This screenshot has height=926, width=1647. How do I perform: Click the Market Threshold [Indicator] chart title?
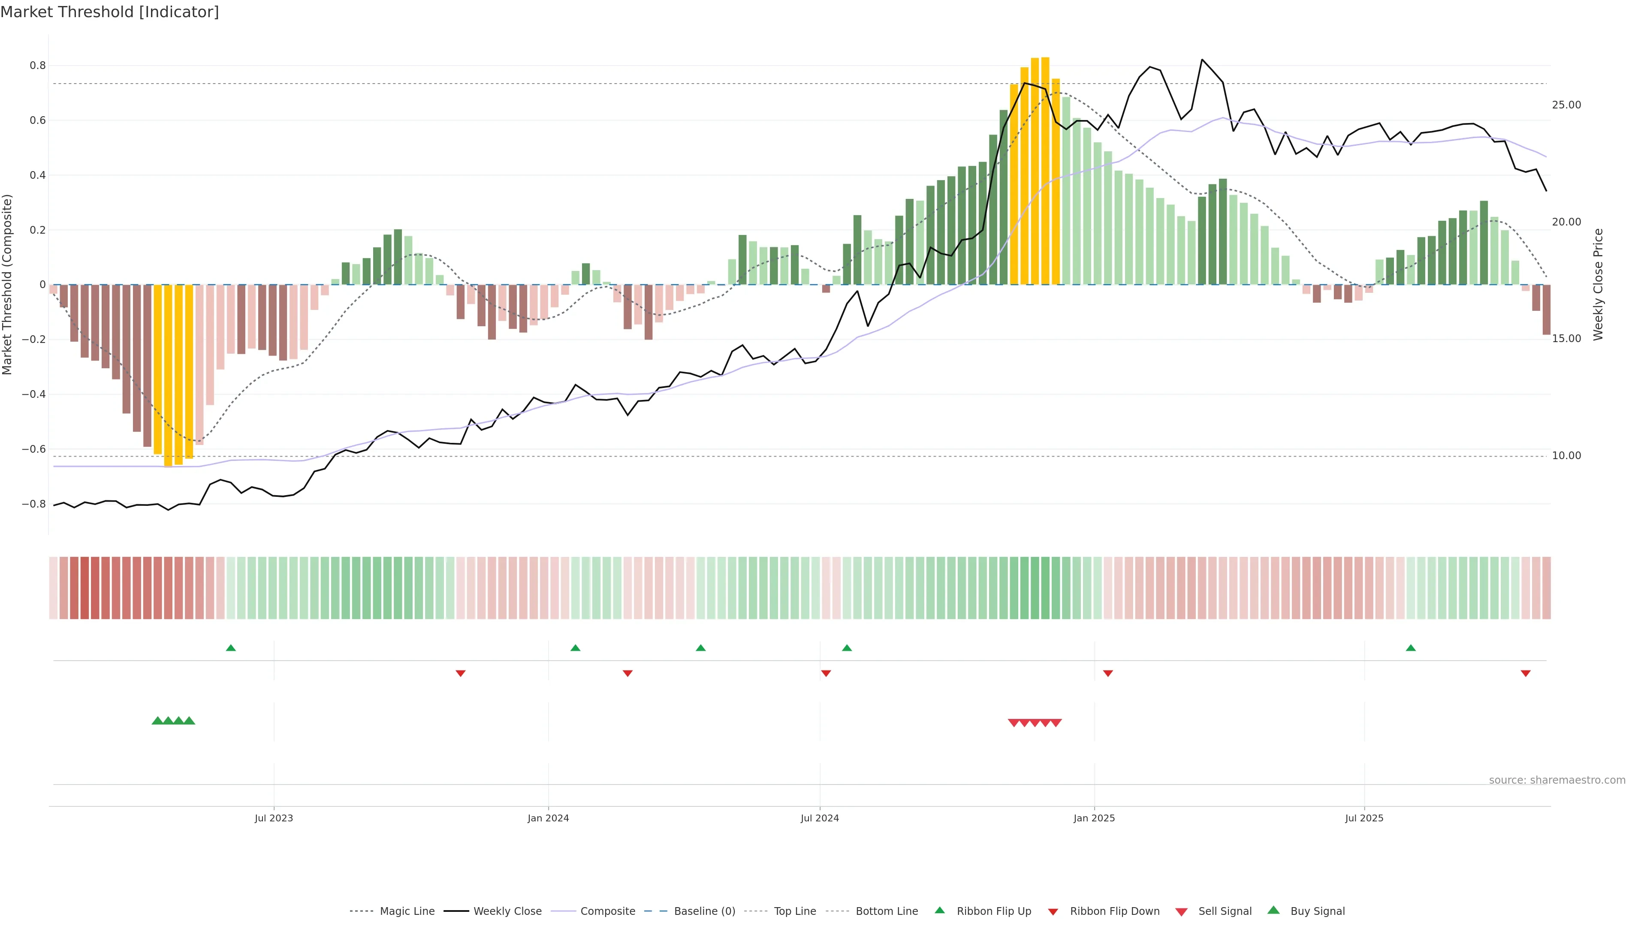click(109, 12)
